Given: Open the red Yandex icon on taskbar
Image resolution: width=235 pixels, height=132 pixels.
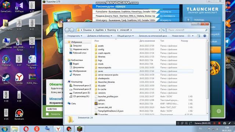Looking at the screenshot, I should pos(37,129).
